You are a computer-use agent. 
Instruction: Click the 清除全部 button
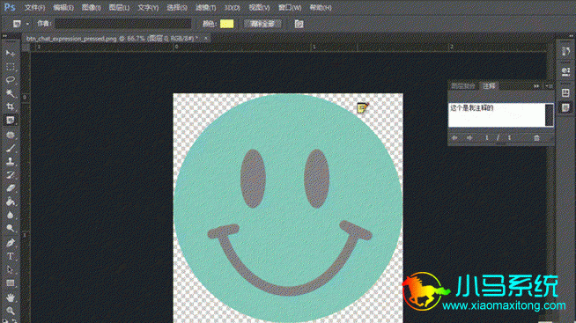pyautogui.click(x=262, y=25)
